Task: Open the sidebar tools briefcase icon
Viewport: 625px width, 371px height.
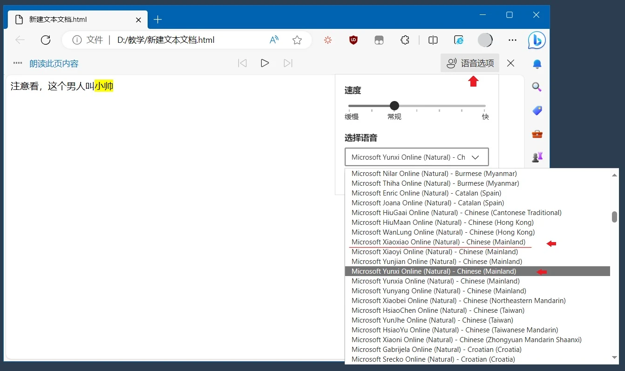Action: (537, 134)
